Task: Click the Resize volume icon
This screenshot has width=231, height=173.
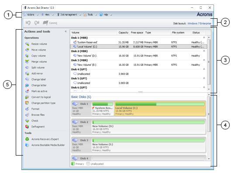Action: (x=27, y=44)
